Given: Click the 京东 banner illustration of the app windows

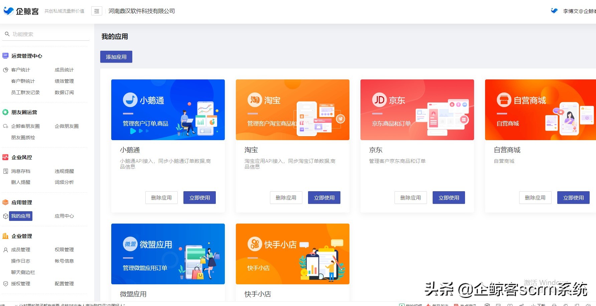Looking at the screenshot, I should [x=442, y=117].
